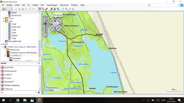Select the New Waypoint flag tool

[x=51, y=9]
